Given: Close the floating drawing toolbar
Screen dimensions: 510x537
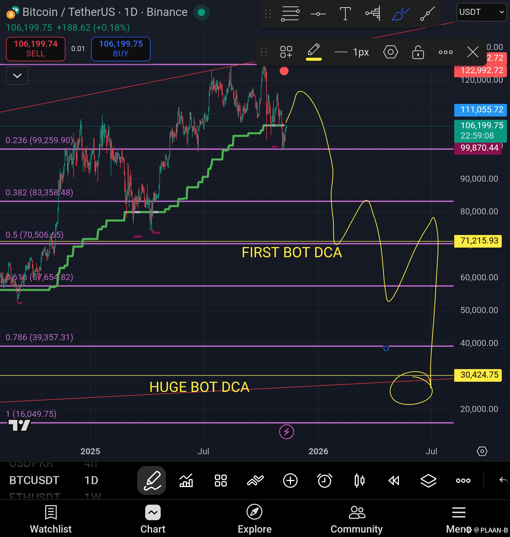Looking at the screenshot, I should pos(473,52).
